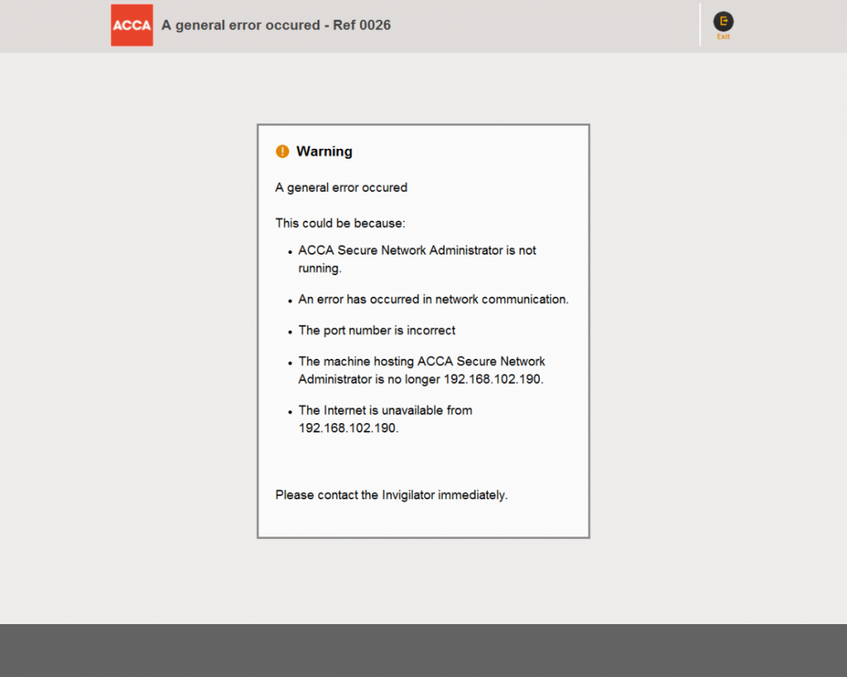Select the header title with Ref 0026
Screen dimensions: 847x677
(275, 25)
